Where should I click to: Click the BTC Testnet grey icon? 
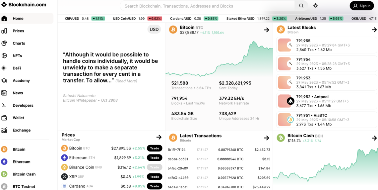pos(4,187)
